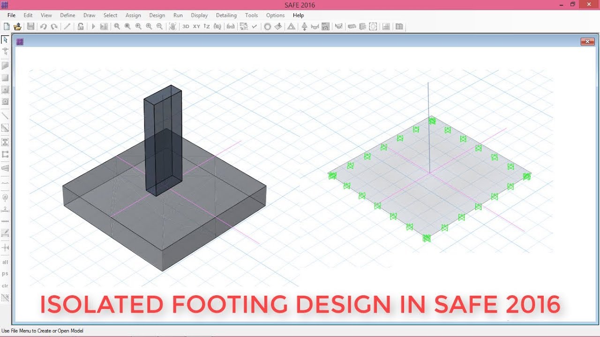This screenshot has height=337, width=600.
Task: Click the Show Tables grid icon
Action: tap(386, 27)
